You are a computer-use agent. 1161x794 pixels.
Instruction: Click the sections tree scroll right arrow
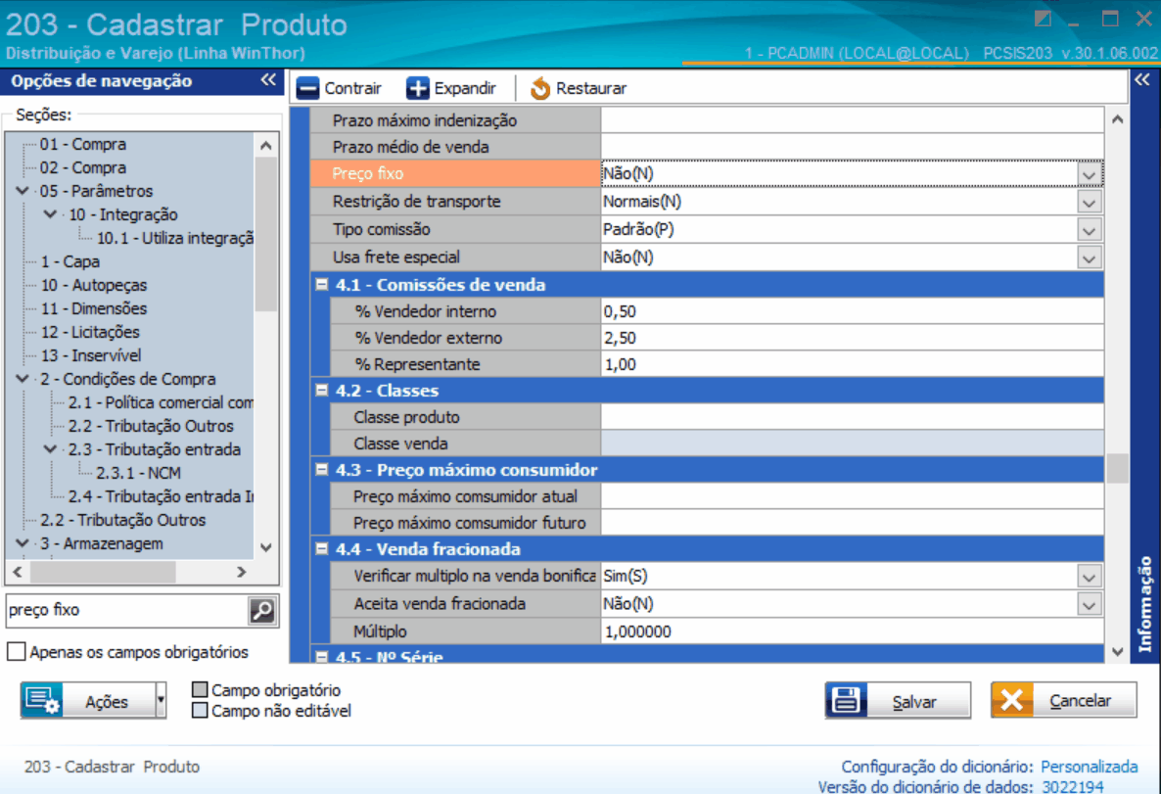(x=242, y=572)
